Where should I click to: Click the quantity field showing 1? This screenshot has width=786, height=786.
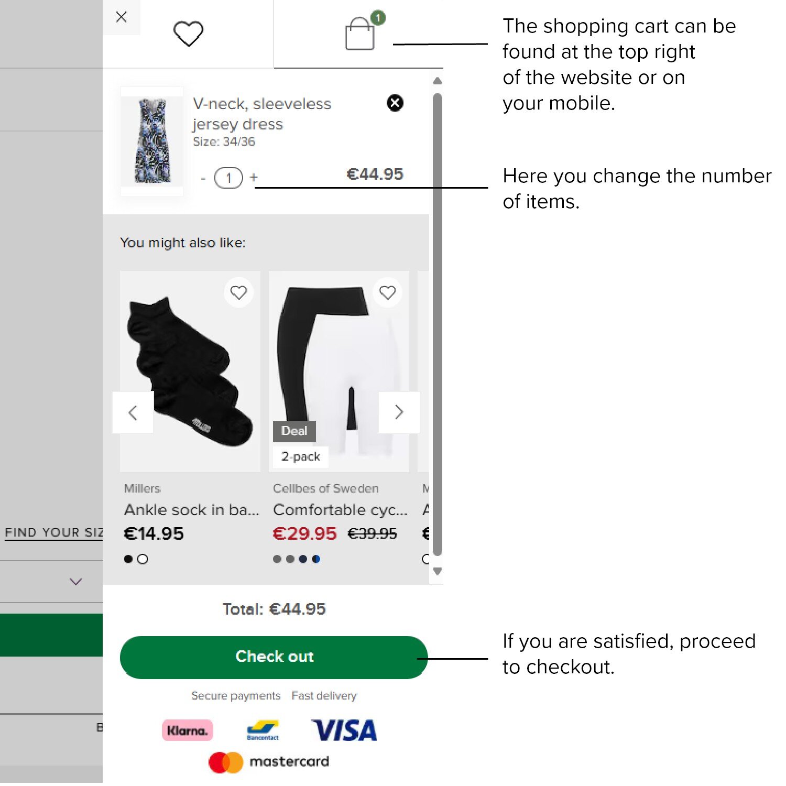coord(228,178)
